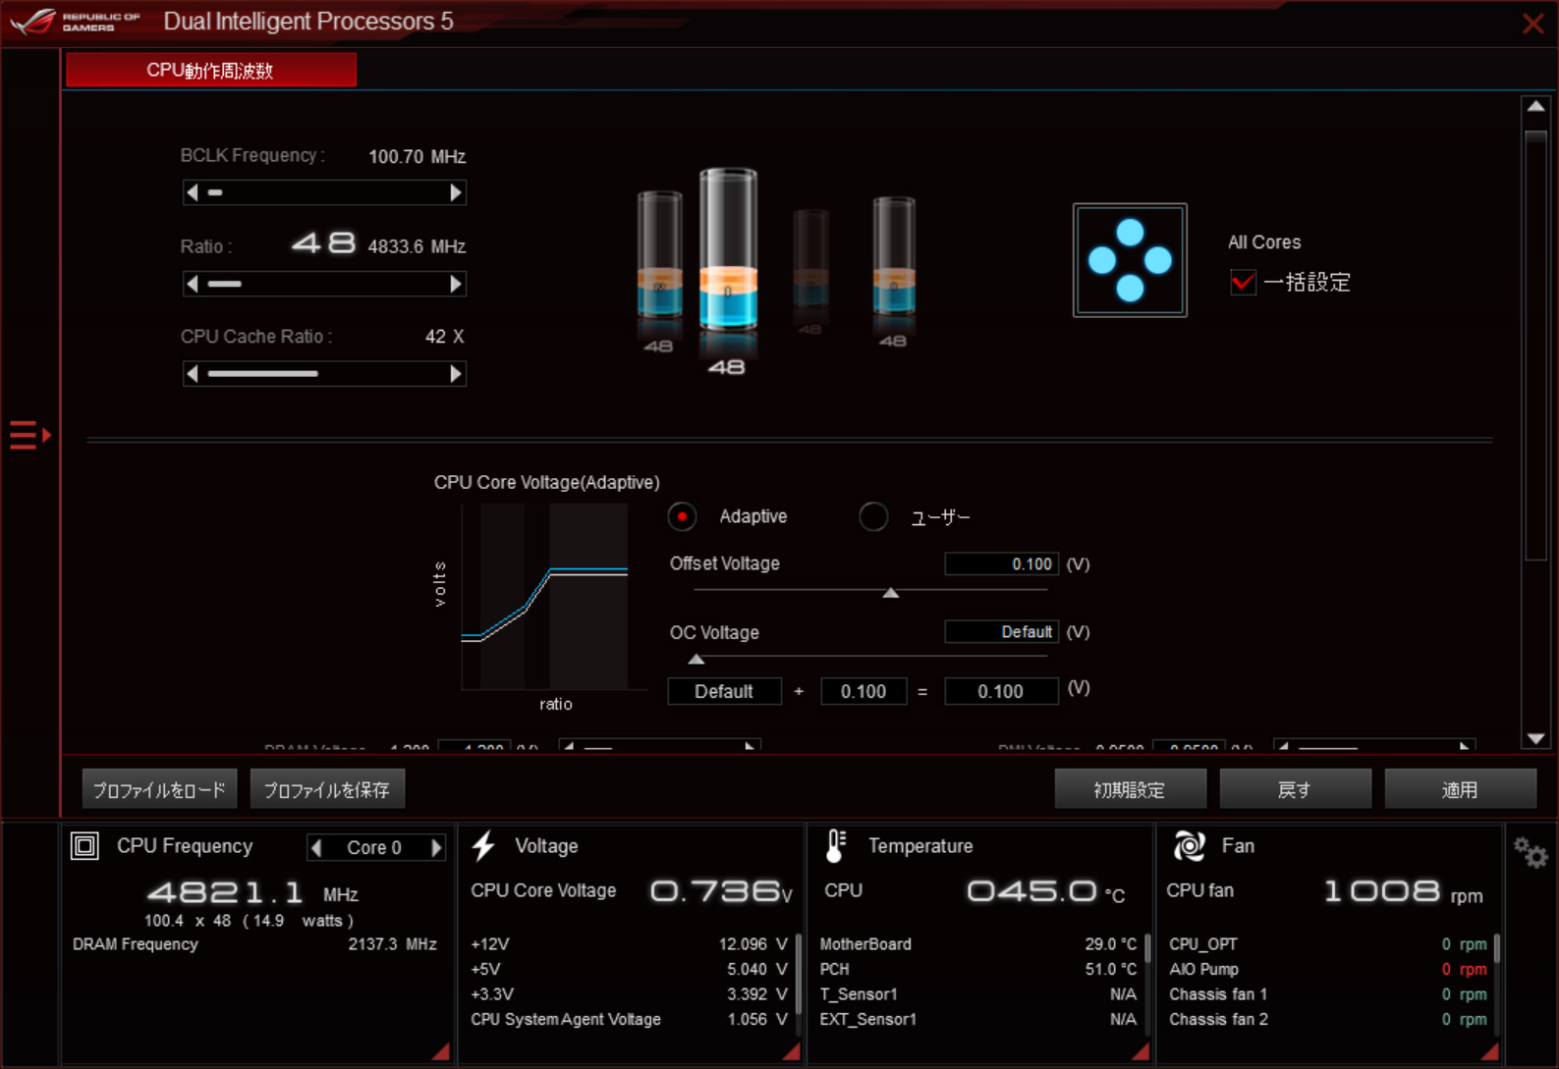Image resolution: width=1559 pixels, height=1069 pixels.
Task: Select the tallest, second core cylinder
Action: pyautogui.click(x=728, y=250)
